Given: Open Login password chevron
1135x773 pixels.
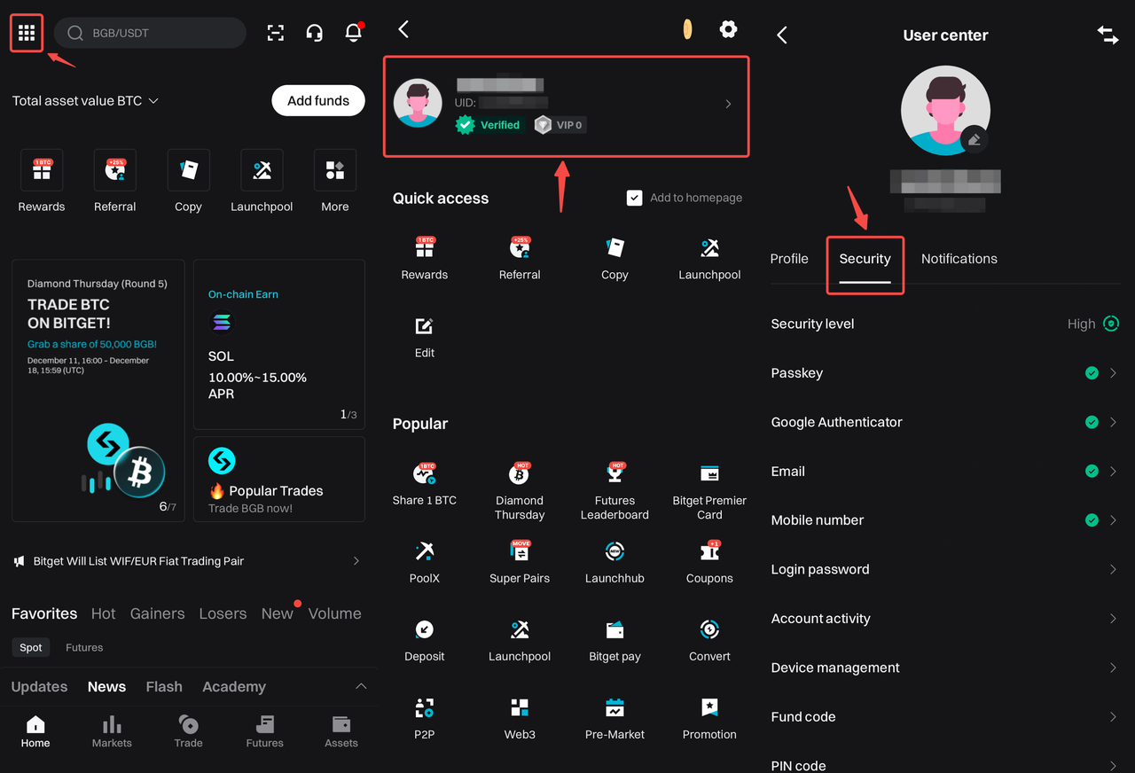Looking at the screenshot, I should [x=1113, y=569].
